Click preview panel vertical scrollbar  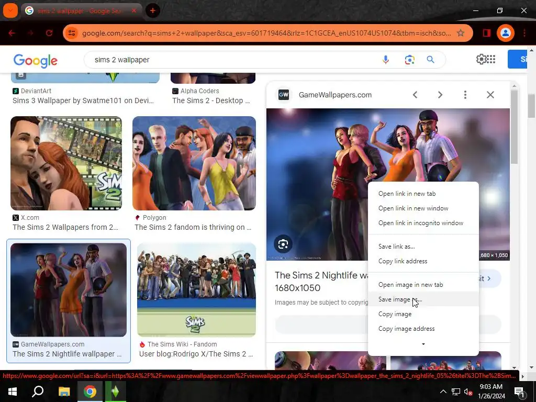point(514,127)
